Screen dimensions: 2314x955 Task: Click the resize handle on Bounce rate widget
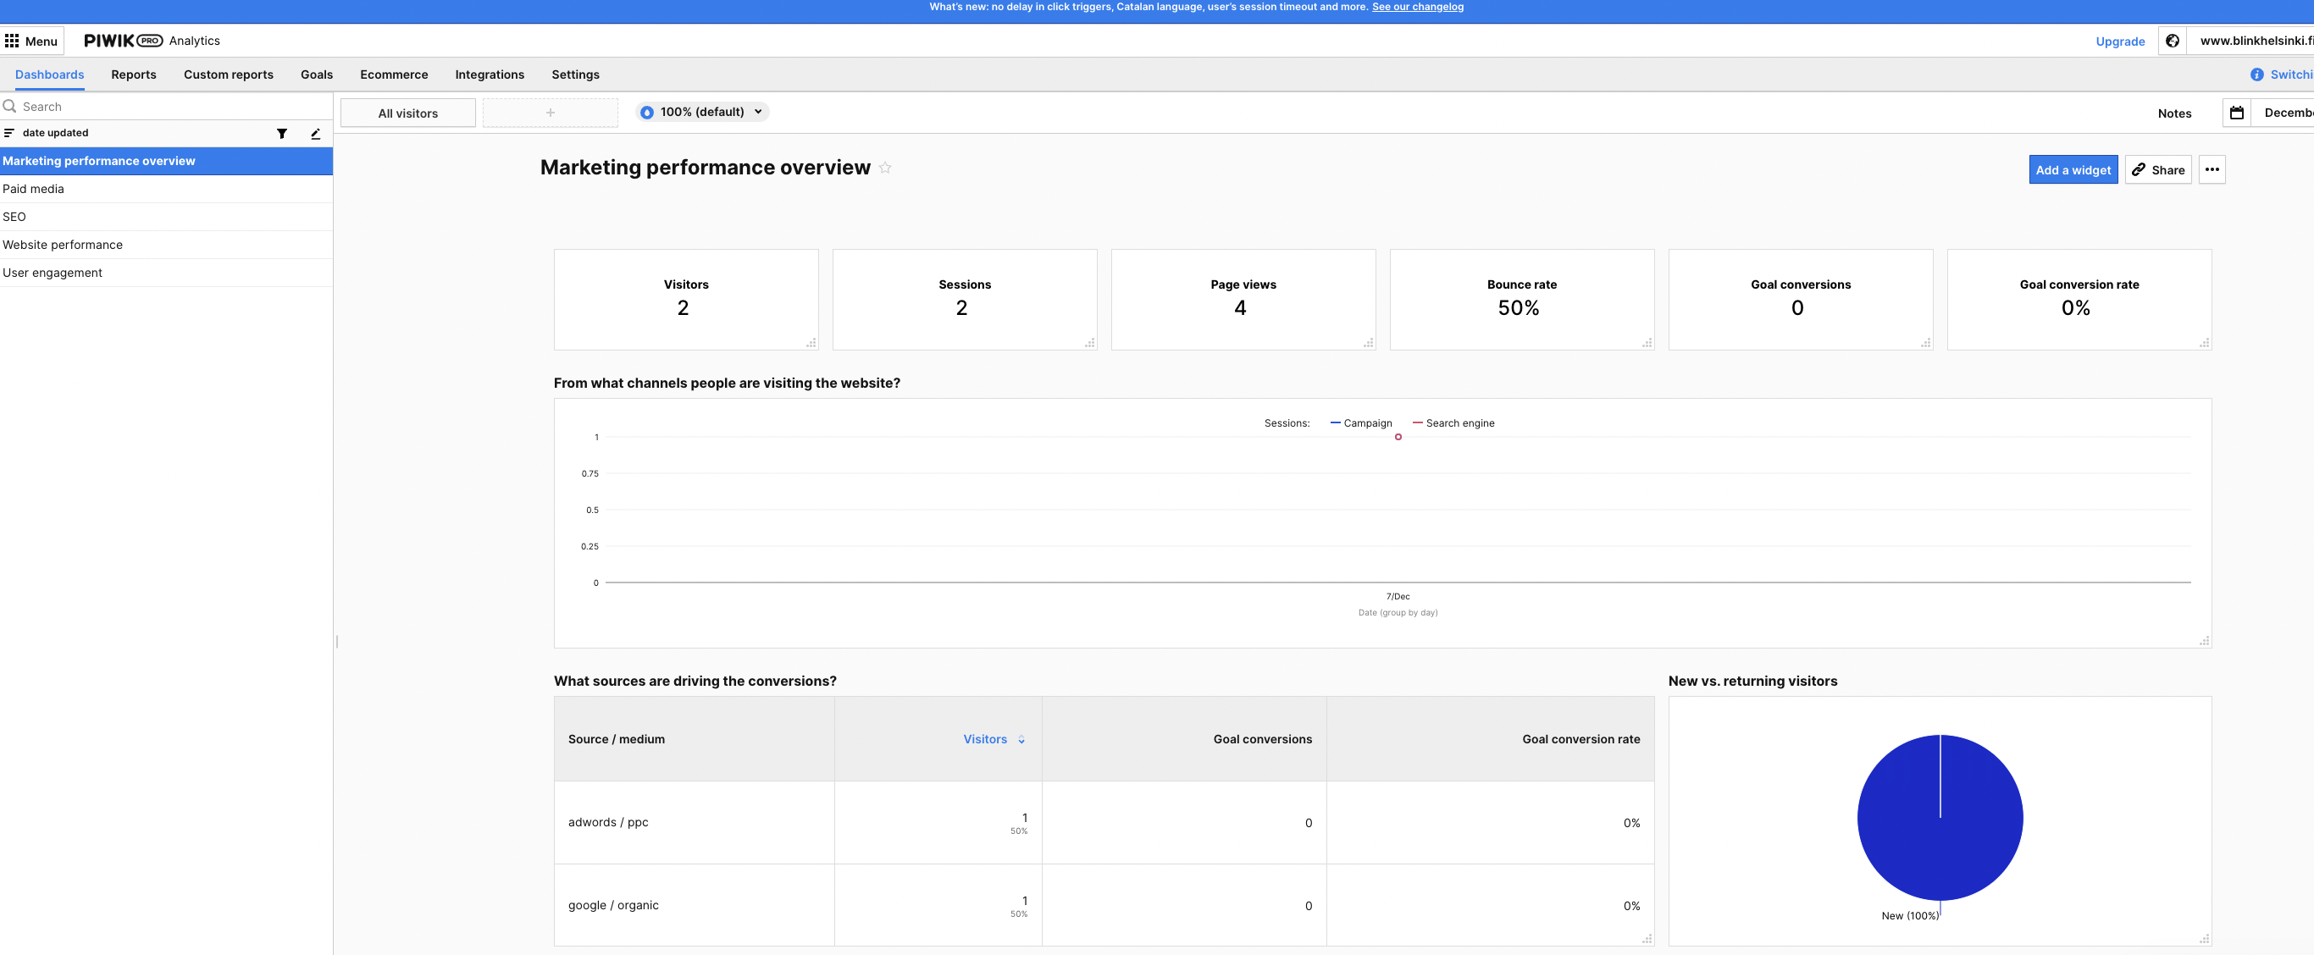tap(1647, 342)
